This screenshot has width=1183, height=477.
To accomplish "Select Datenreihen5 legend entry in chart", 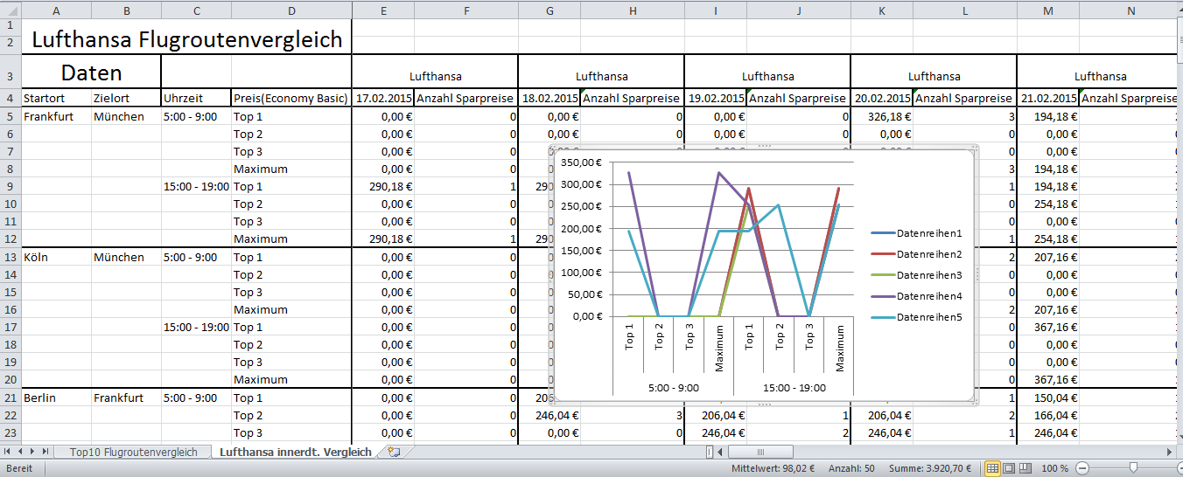I will point(917,317).
